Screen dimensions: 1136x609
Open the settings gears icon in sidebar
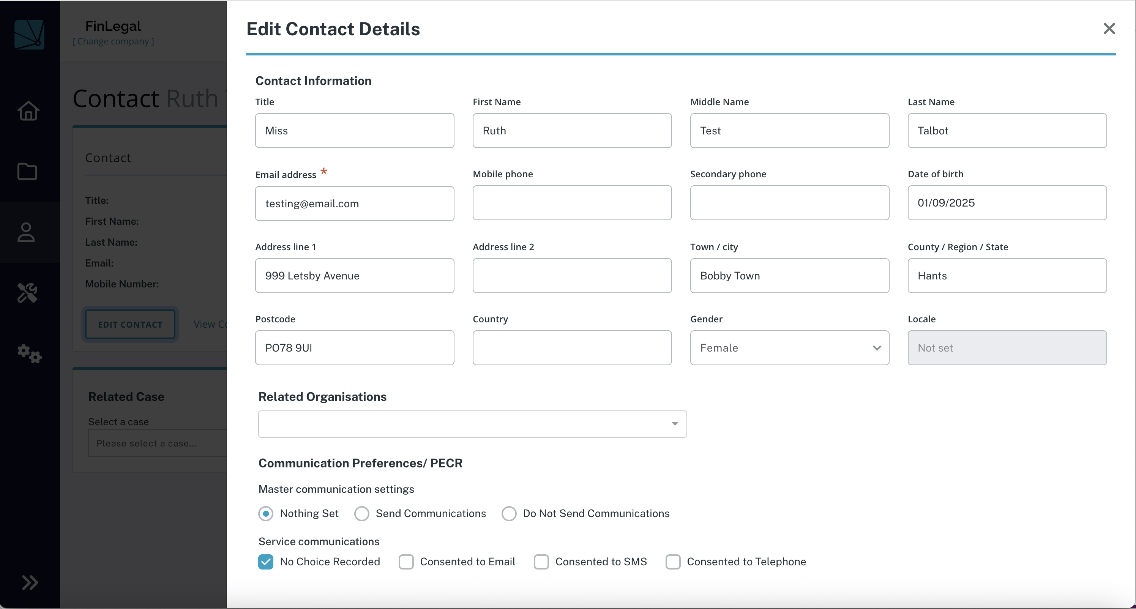[28, 354]
